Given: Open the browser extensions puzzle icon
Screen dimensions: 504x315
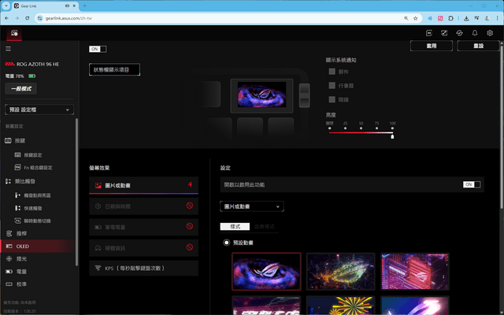Looking at the screenshot, I should click(450, 18).
